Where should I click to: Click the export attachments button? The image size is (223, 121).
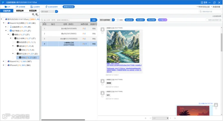tap(140, 20)
